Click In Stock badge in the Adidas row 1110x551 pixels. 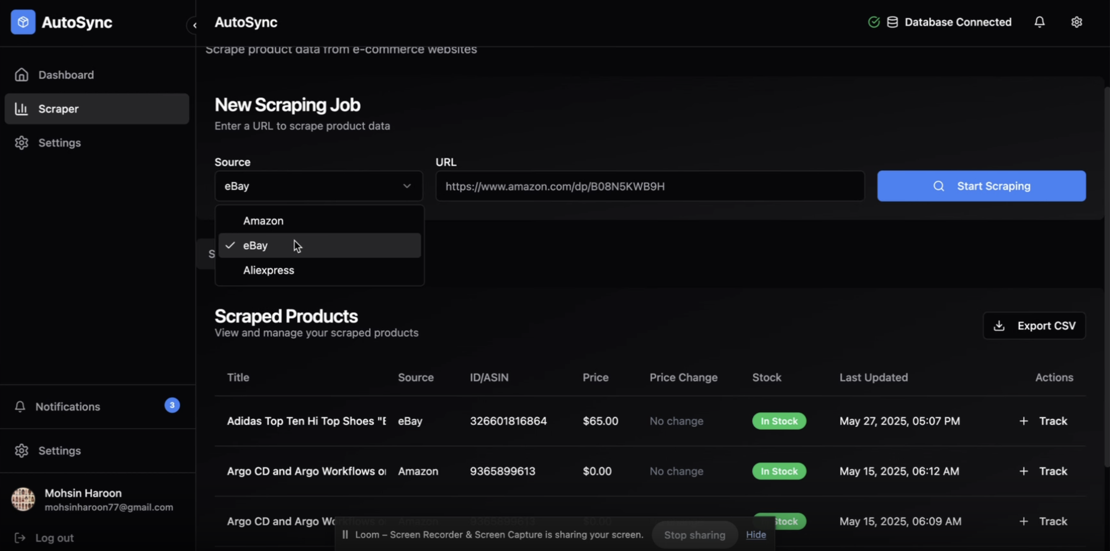pyautogui.click(x=779, y=421)
